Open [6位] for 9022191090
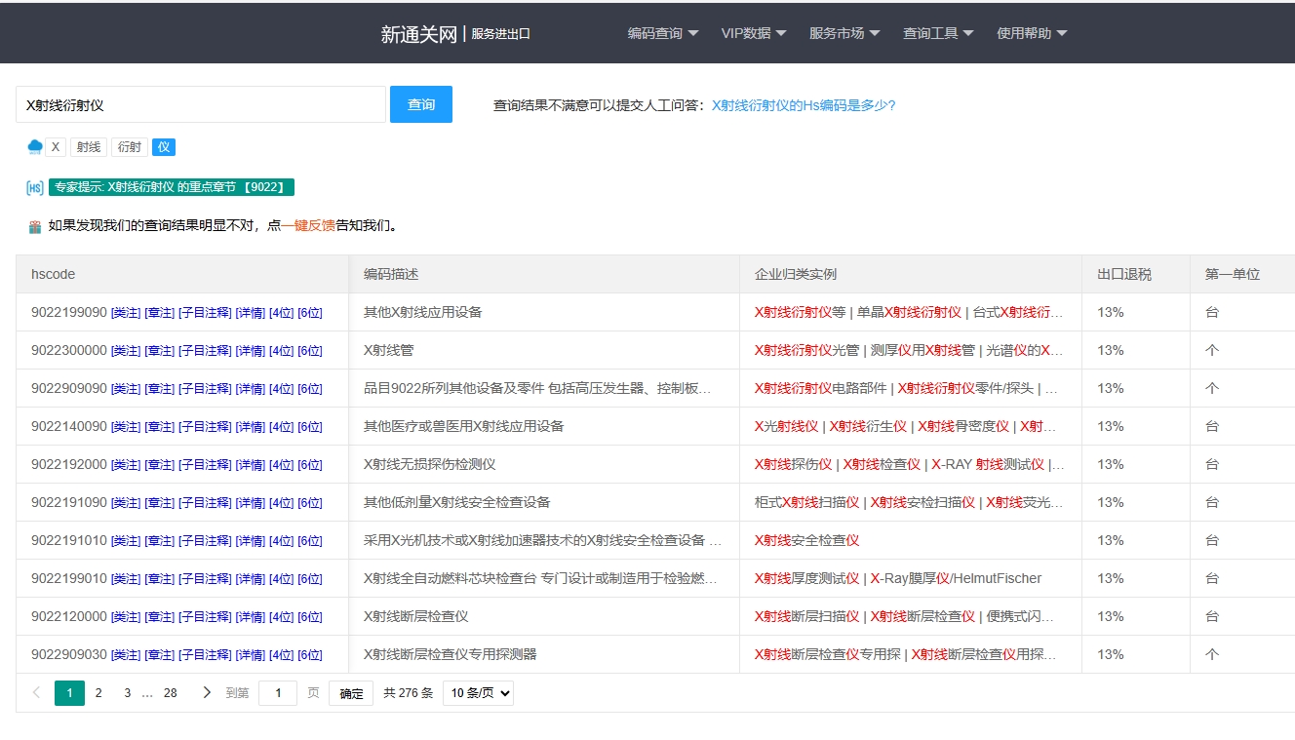Image resolution: width=1295 pixels, height=740 pixels. (x=310, y=503)
